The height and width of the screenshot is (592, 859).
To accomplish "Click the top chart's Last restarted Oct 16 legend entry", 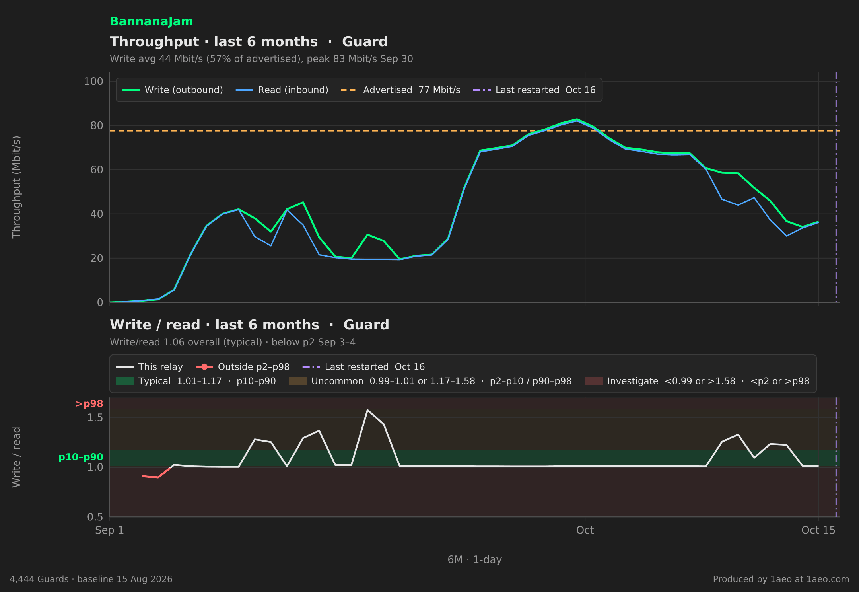I will (534, 90).
